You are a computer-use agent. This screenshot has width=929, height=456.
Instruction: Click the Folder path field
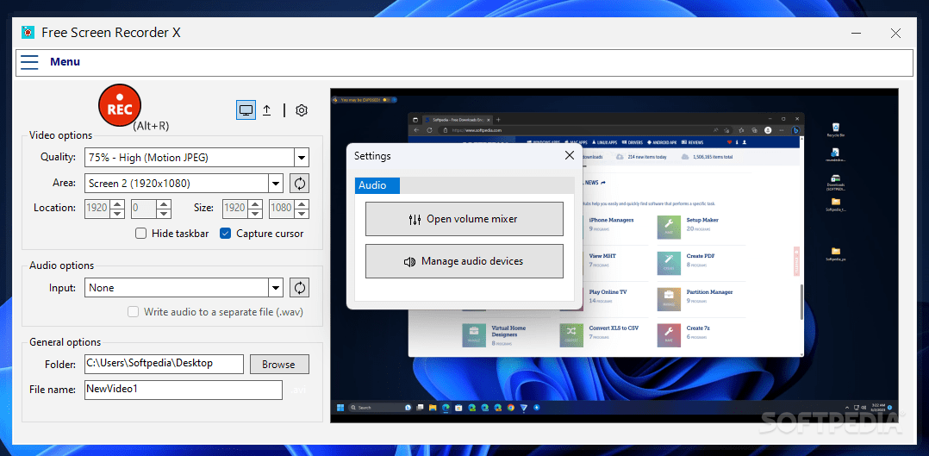pyautogui.click(x=164, y=364)
